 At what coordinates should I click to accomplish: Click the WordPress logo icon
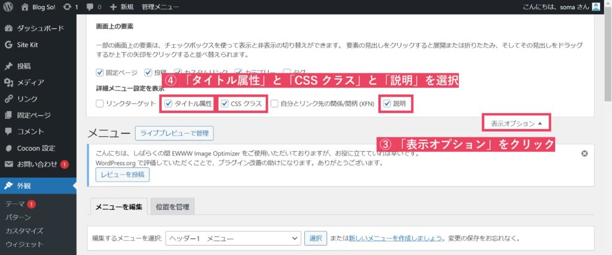tap(8, 7)
